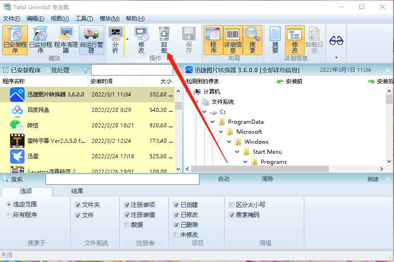Click the 安装前 column arrow icon
Image resolution: width=394 pixels, height=262 pixels.
coord(280,81)
